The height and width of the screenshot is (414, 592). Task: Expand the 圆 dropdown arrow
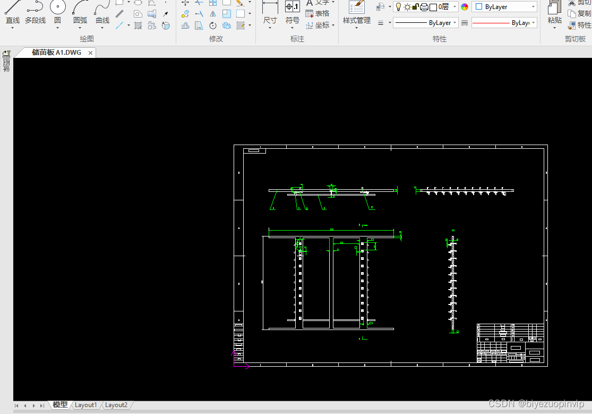[57, 28]
